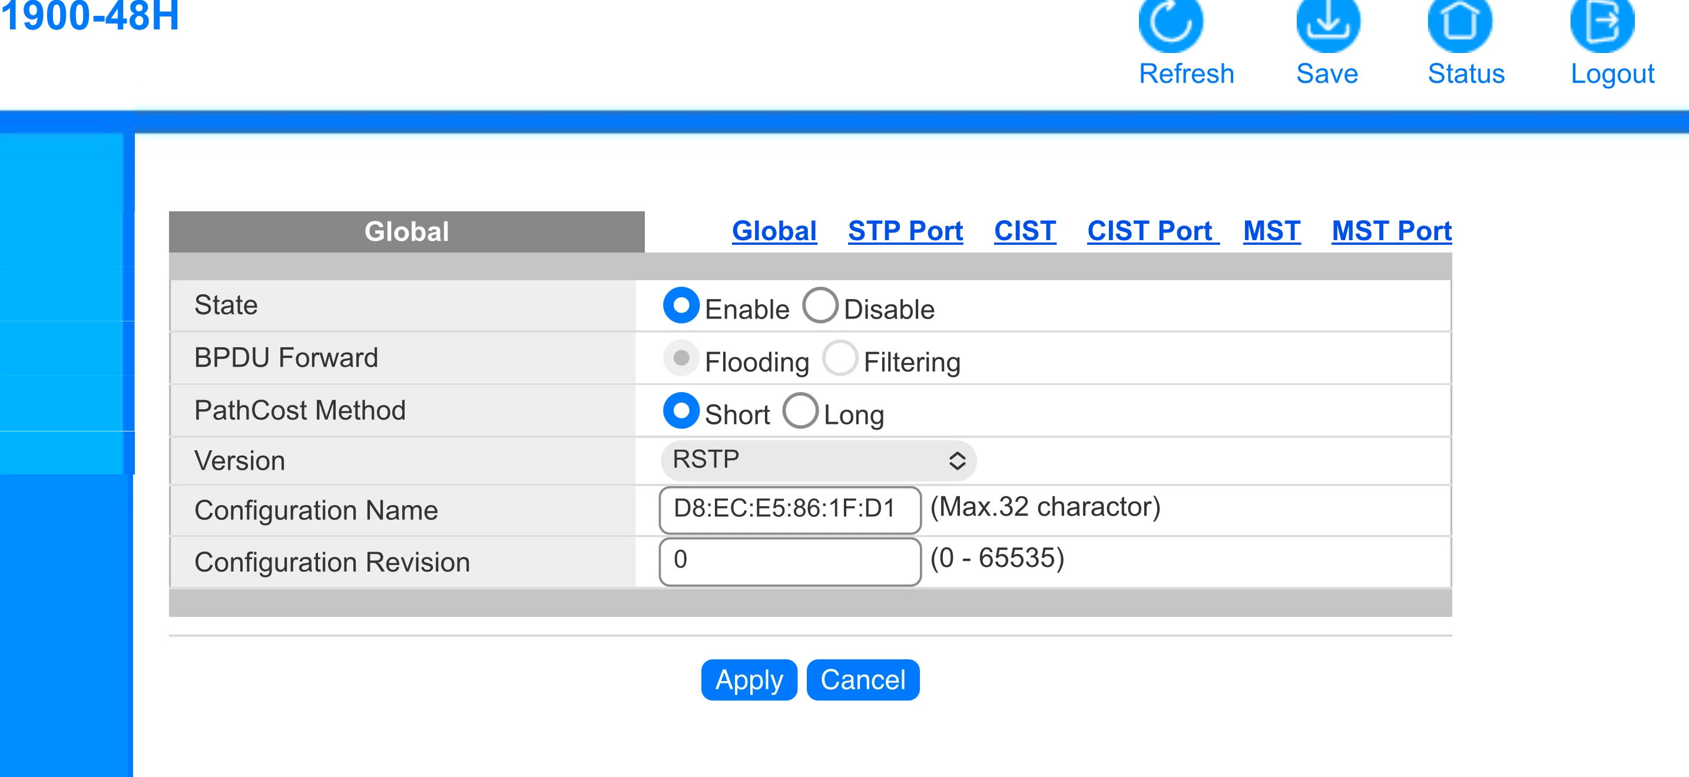
Task: Click the Cancel button
Action: (x=862, y=679)
